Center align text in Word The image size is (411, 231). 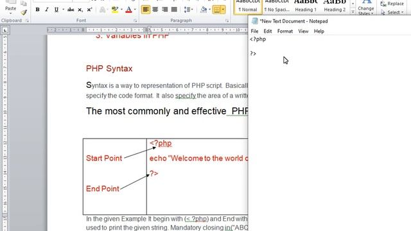(x=155, y=10)
